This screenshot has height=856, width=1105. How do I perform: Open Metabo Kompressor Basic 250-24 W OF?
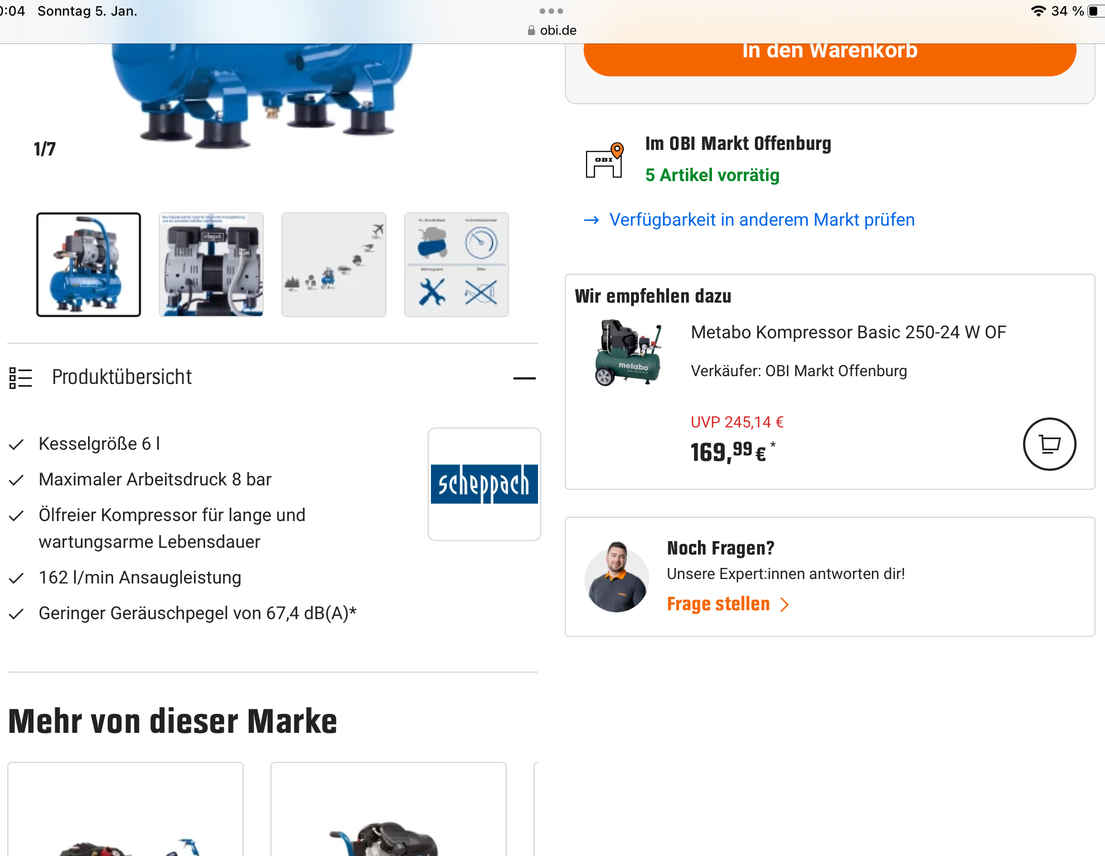(848, 332)
